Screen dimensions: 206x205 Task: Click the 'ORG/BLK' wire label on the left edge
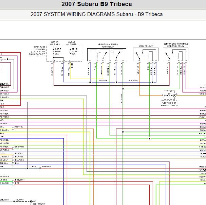[x=4, y=157]
